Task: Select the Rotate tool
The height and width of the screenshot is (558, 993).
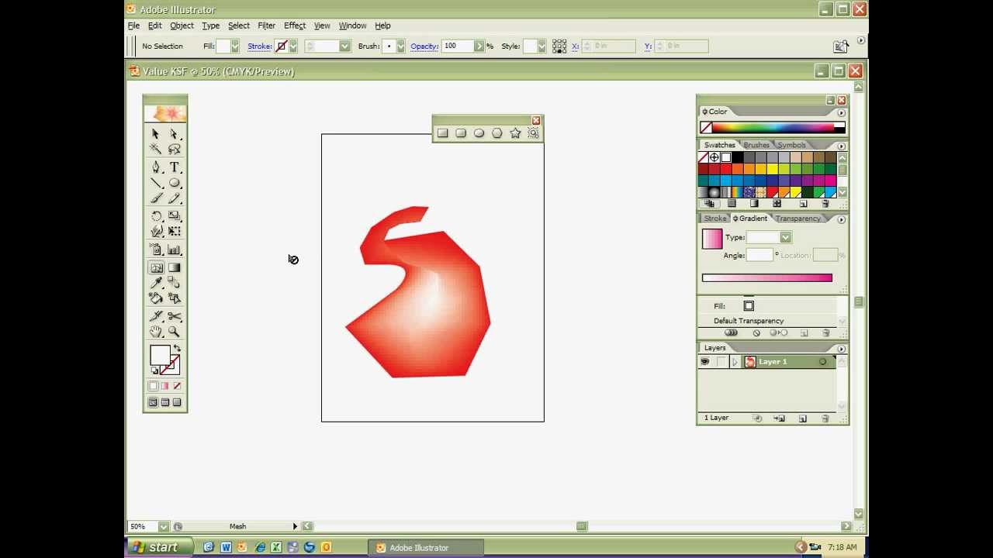Action: pyautogui.click(x=156, y=216)
